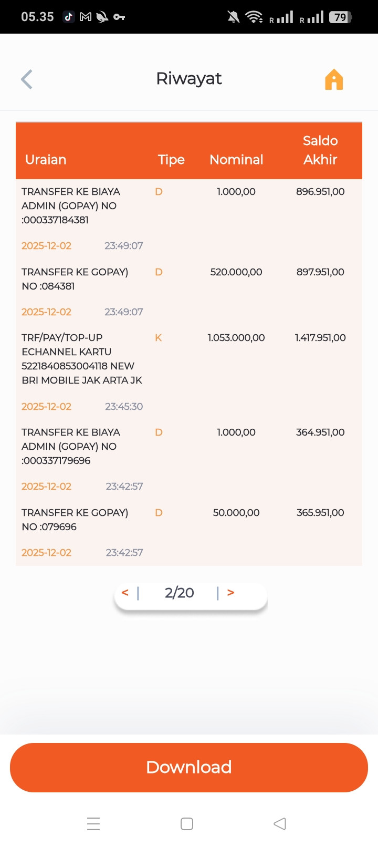378x847 pixels.
Task: Go to the next history page
Action: (x=230, y=593)
